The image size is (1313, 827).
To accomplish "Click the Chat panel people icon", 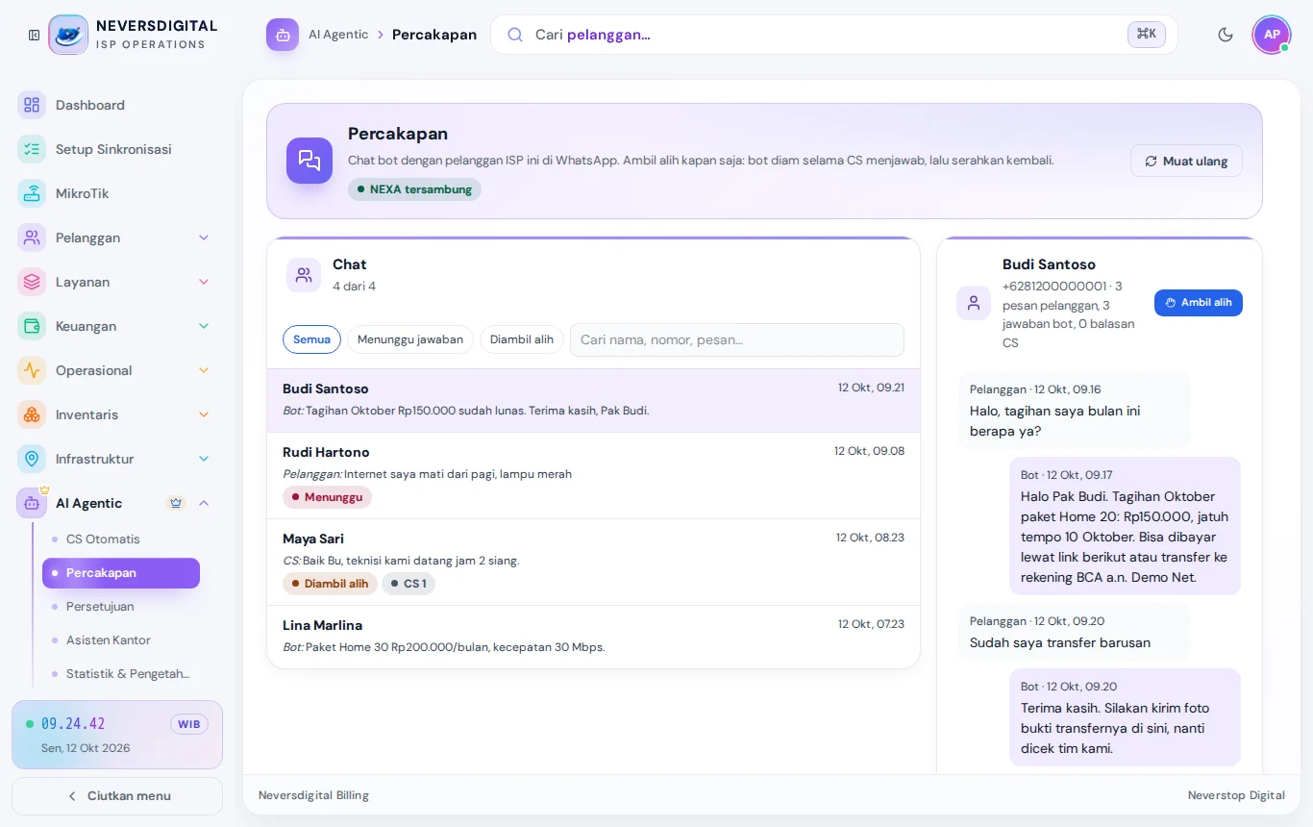I will coord(304,275).
